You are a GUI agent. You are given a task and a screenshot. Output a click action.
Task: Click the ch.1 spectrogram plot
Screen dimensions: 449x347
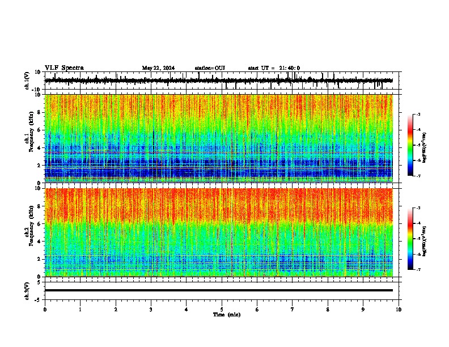(219, 138)
